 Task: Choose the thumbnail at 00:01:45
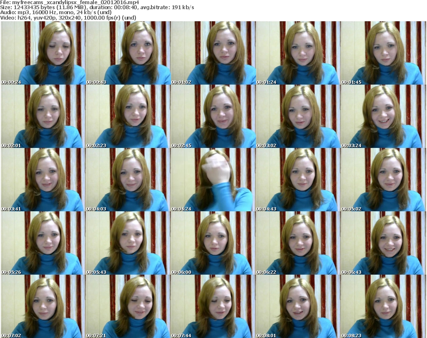click(x=384, y=53)
